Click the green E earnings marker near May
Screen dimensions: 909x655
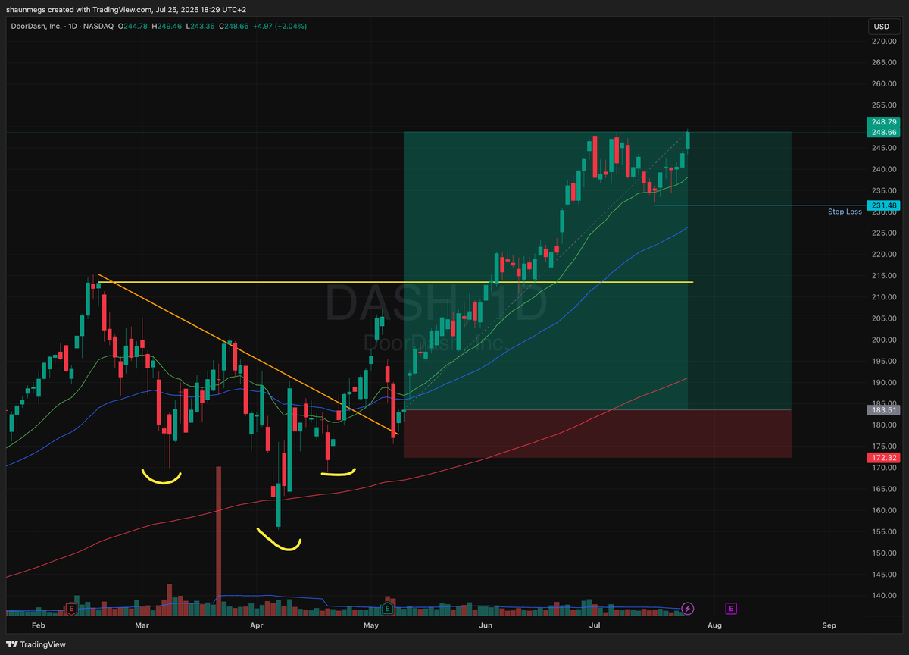pyautogui.click(x=388, y=608)
